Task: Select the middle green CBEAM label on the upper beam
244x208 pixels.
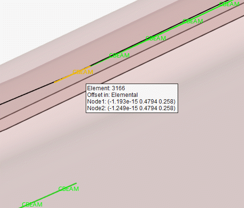Action: [156, 38]
